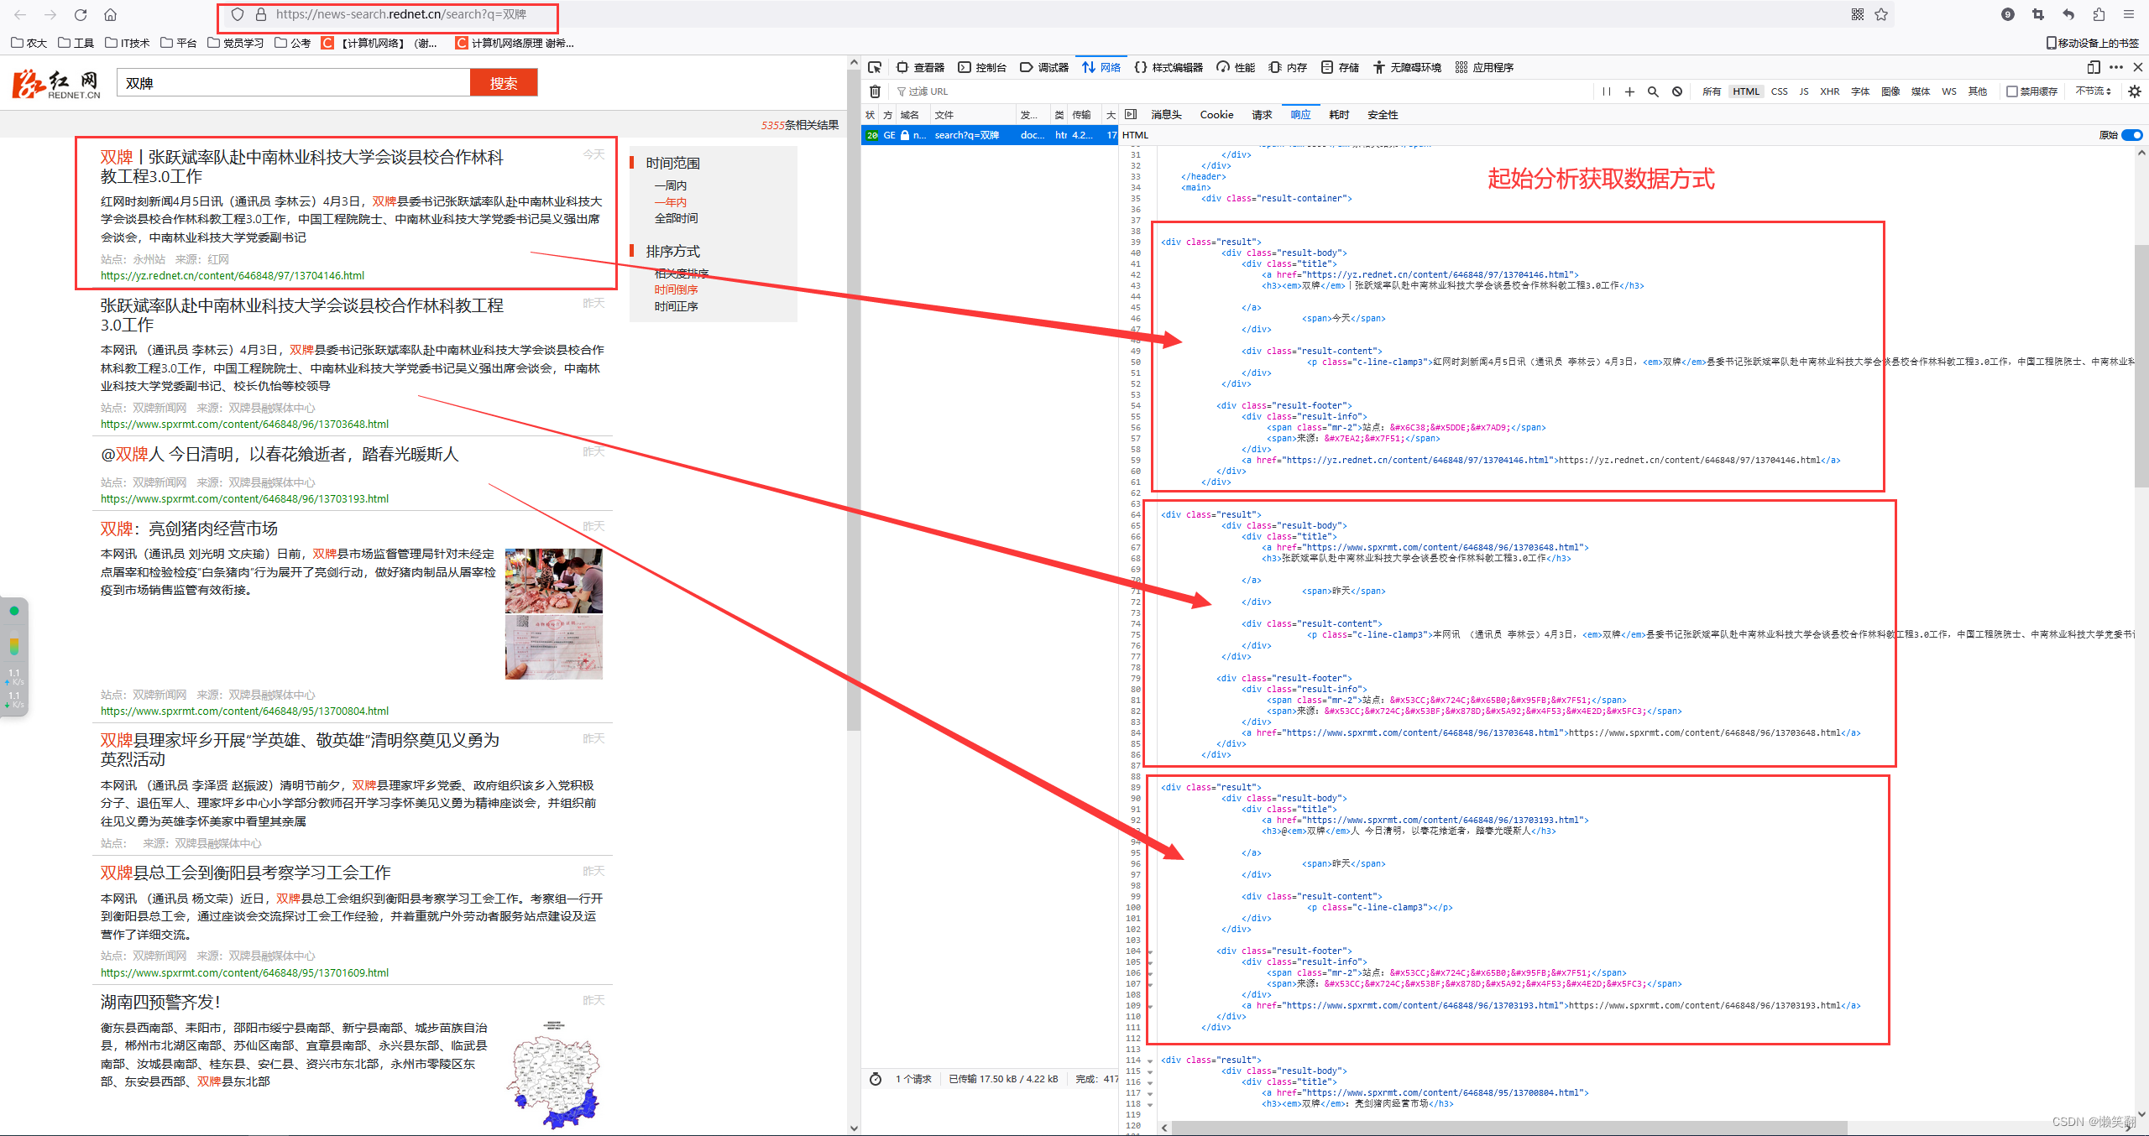The height and width of the screenshot is (1136, 2149).
Task: Click the red 搜索 search button
Action: (x=503, y=83)
